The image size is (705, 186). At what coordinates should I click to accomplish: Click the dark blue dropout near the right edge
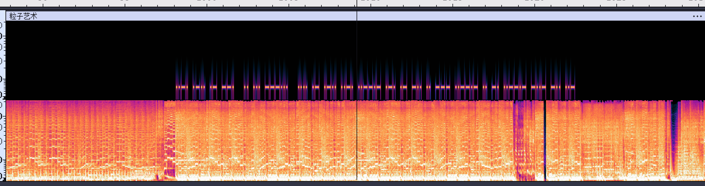click(674, 131)
